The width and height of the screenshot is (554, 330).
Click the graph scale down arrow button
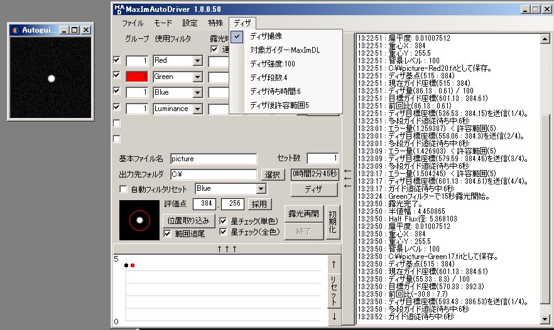point(334,317)
